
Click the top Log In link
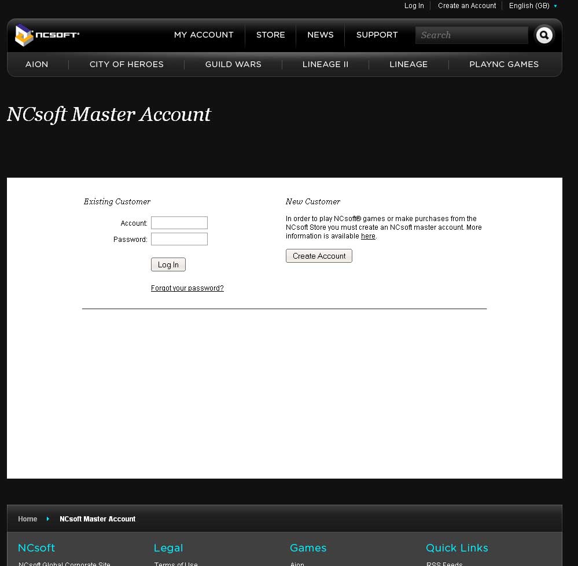(414, 6)
